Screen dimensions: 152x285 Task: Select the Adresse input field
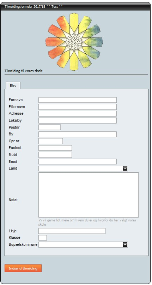point(78,114)
